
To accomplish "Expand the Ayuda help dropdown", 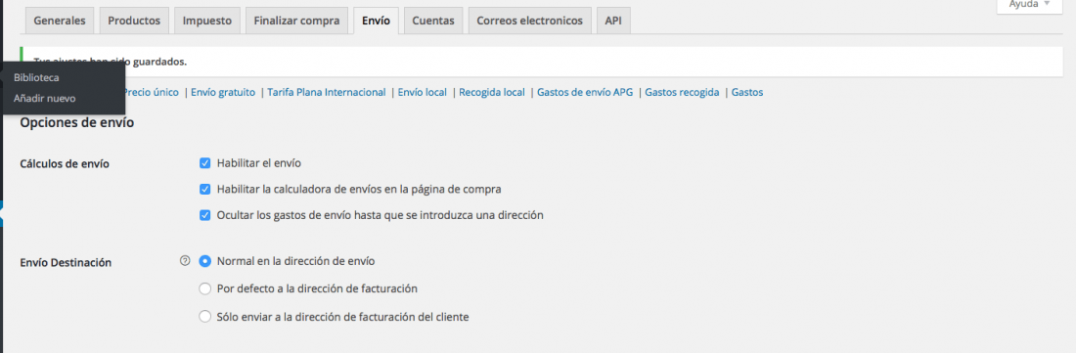I will (1029, 5).
